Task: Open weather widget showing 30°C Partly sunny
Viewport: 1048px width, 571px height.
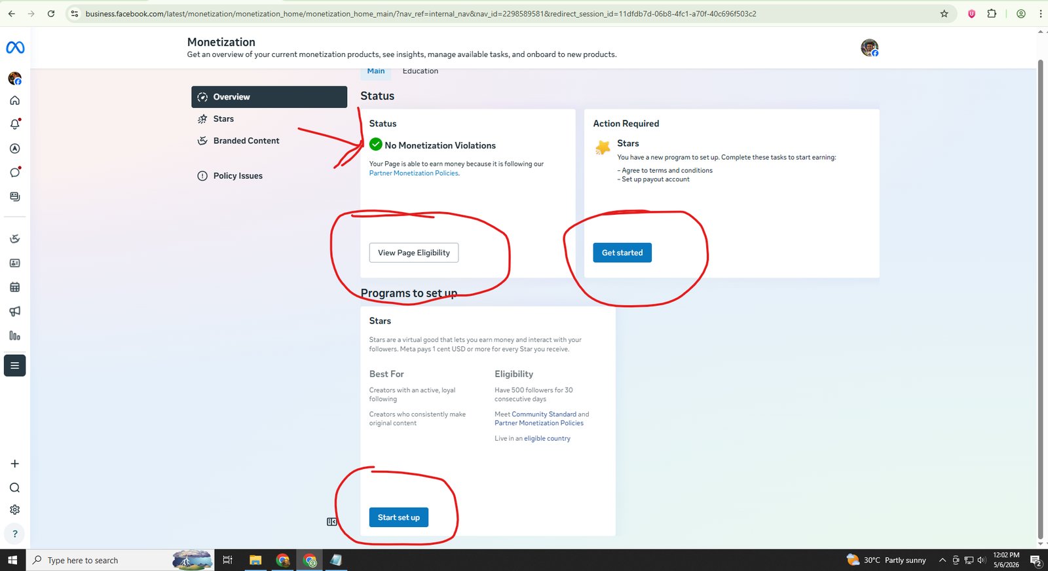Action: coord(886,560)
